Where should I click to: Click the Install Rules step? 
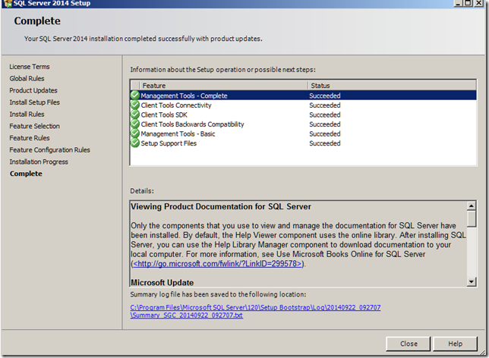click(x=27, y=114)
